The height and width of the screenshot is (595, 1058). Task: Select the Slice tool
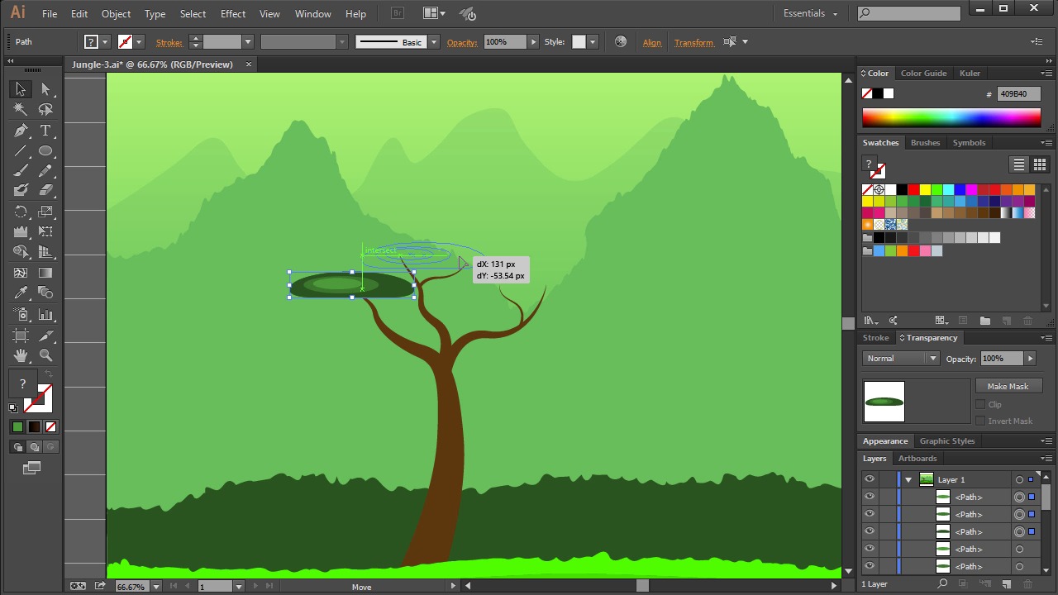coord(45,336)
